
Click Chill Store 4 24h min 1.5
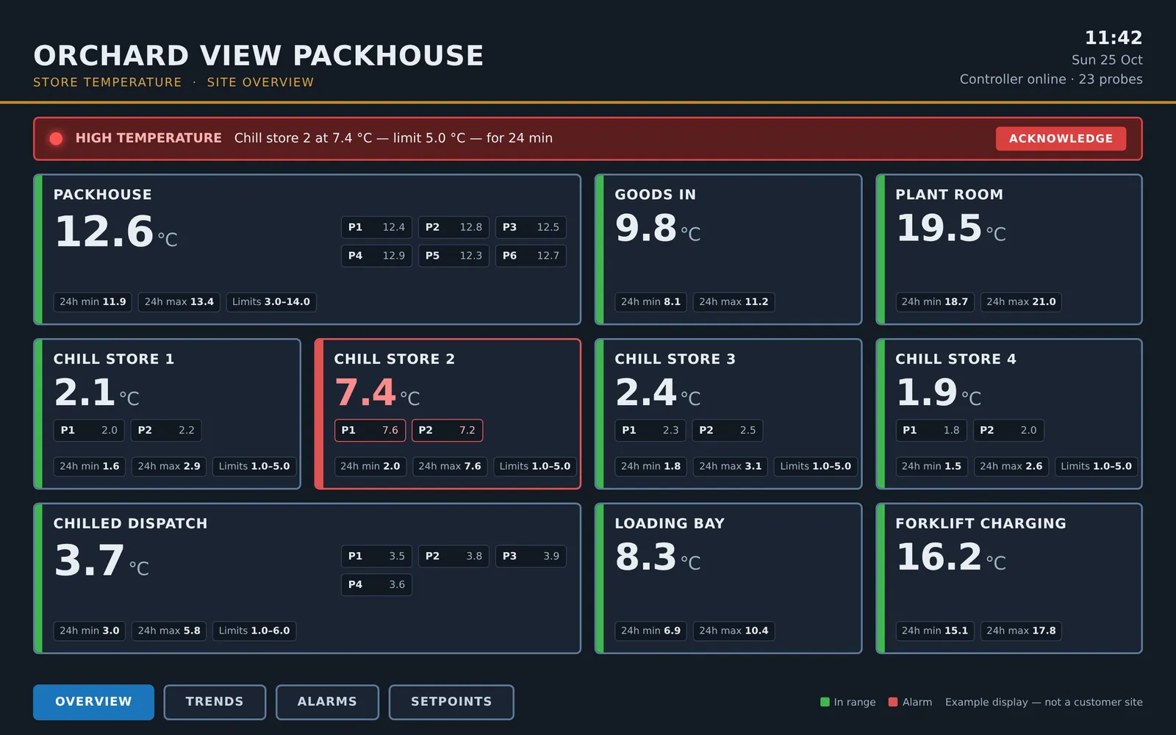tap(931, 467)
